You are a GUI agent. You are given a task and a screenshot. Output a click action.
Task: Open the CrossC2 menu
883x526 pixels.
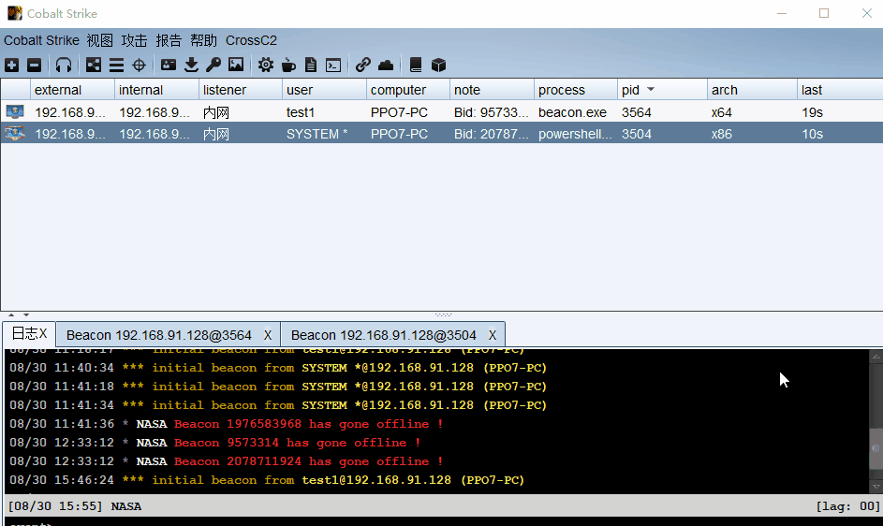pos(251,40)
